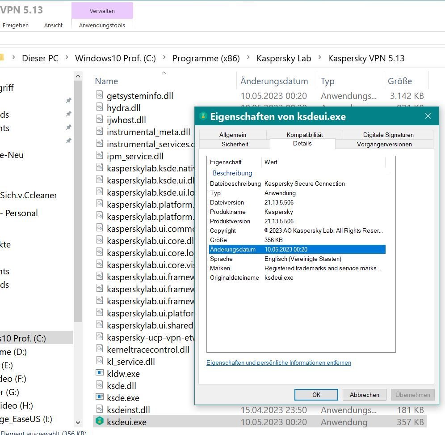
Task: Click breadcrumb Kaspersky Lab
Action: point(284,58)
